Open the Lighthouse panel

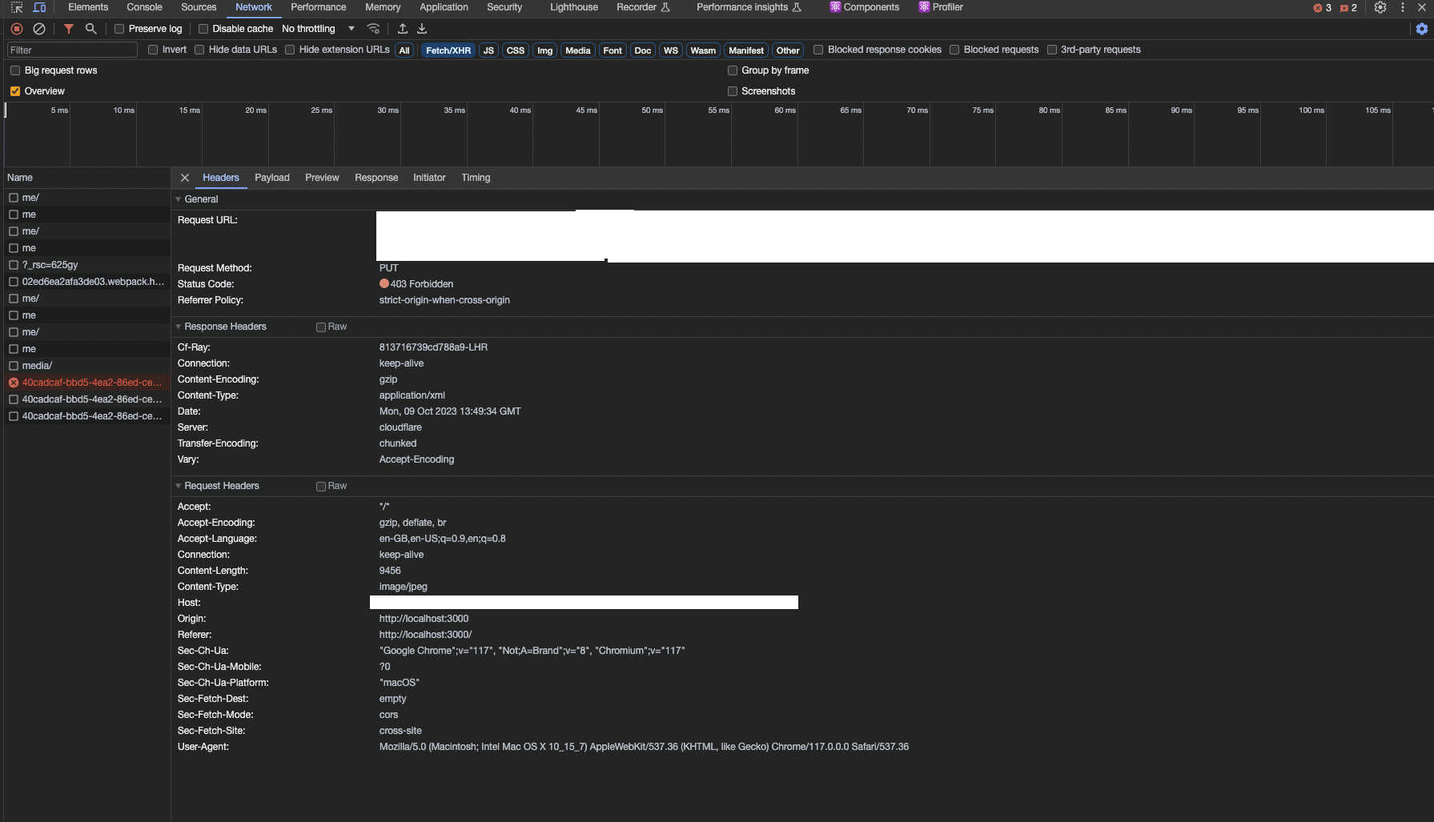point(573,7)
